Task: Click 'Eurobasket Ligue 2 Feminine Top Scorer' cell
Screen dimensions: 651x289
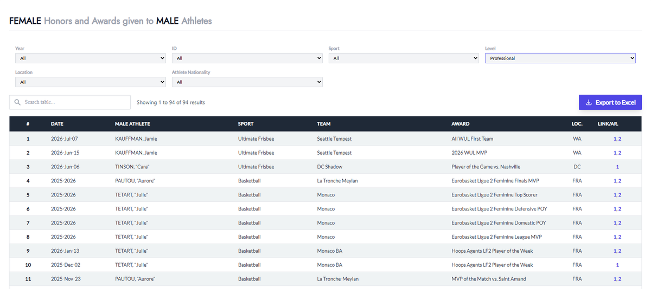Action: point(495,195)
